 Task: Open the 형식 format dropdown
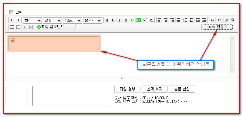[x=32, y=20]
